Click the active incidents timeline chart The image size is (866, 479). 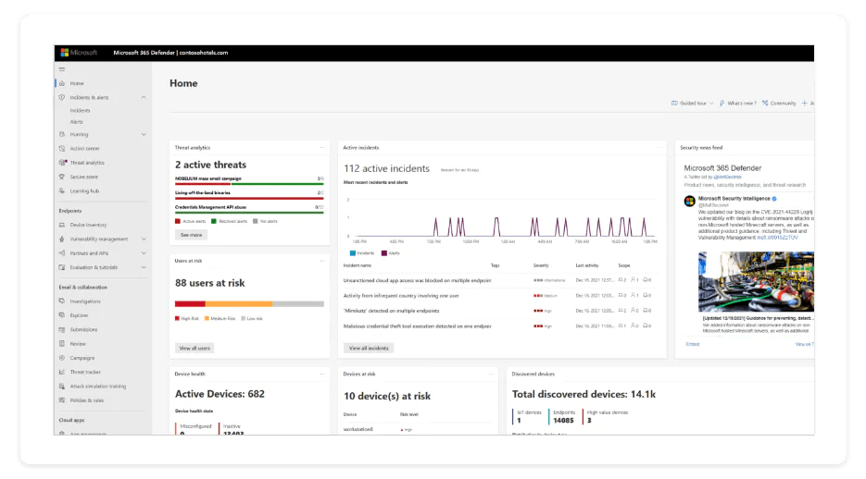tap(501, 219)
